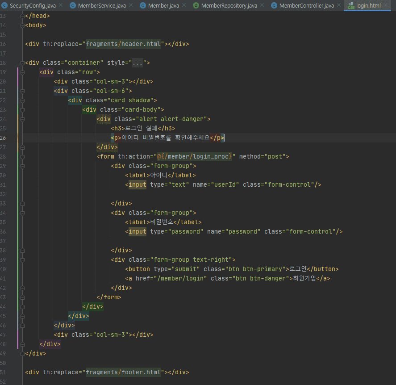The width and height of the screenshot is (396, 385).
Task: Click the @{/member/login_proc} action URL
Action: point(195,157)
